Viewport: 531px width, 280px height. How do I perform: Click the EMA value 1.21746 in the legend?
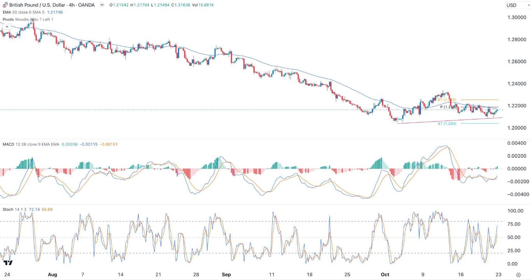[55, 12]
